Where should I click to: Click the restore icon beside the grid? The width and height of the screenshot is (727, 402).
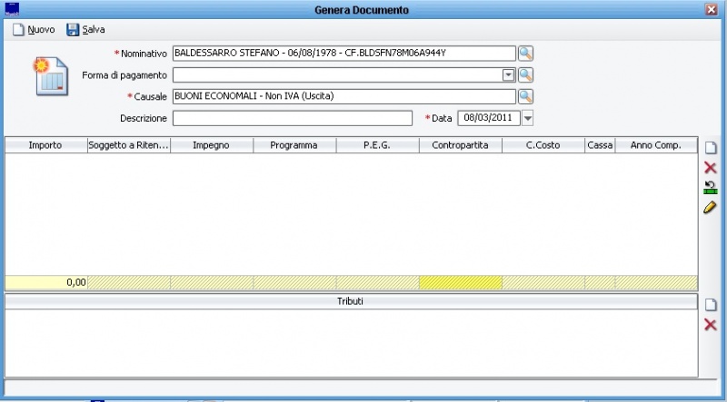711,188
